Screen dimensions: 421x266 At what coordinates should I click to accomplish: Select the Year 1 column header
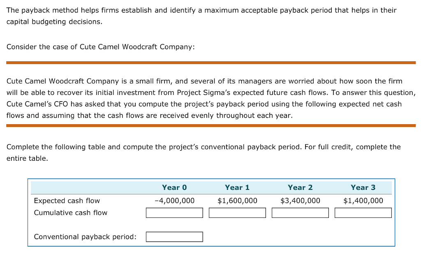(x=237, y=187)
